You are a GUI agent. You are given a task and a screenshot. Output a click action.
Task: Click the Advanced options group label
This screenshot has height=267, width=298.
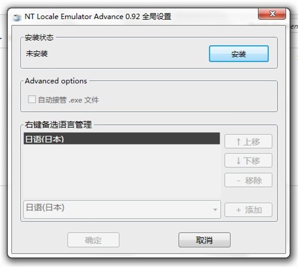[x=56, y=81]
